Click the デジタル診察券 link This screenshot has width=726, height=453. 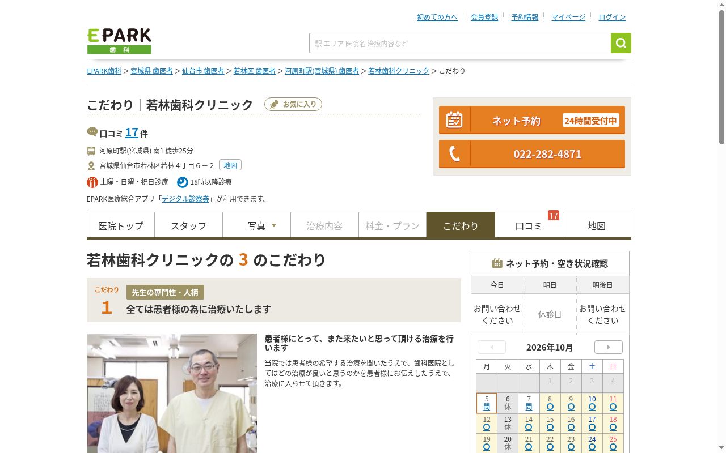click(x=185, y=199)
